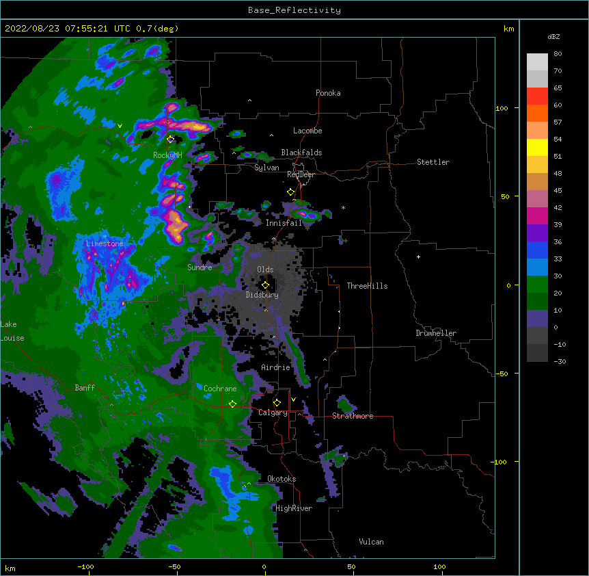Click the RedDeer map label
Screen dimensions: 589x576
[301, 174]
